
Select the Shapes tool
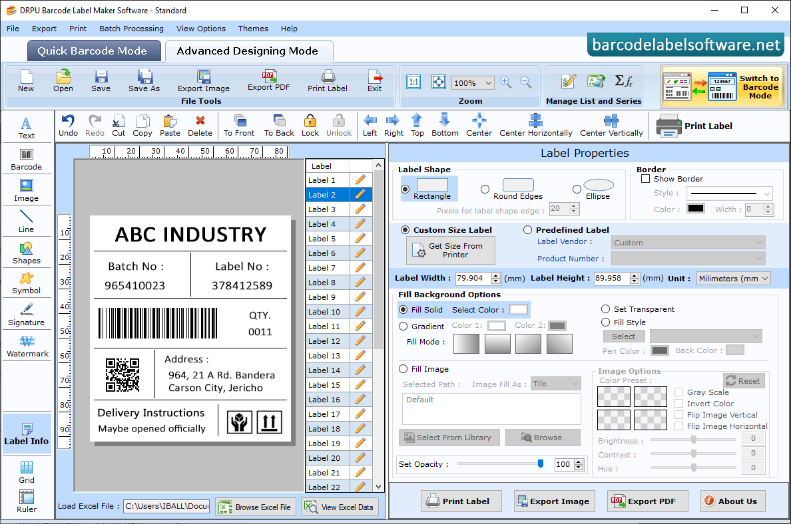pos(26,253)
